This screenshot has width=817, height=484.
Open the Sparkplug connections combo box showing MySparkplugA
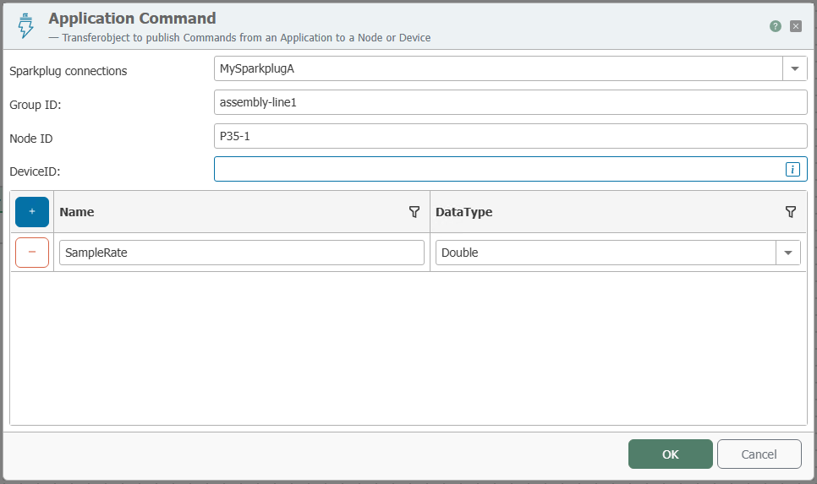[498, 68]
